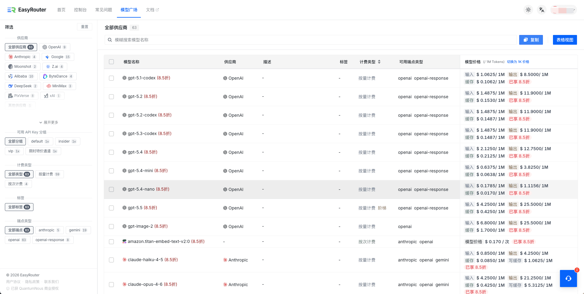Check the claude-haiku-4-5 row checkbox
Viewport: 584px width, 294px height.
pos(111,260)
